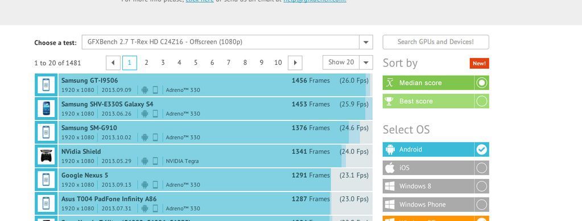Click the Windows logo beside Windows 8
This screenshot has height=221, width=582.
point(390,186)
